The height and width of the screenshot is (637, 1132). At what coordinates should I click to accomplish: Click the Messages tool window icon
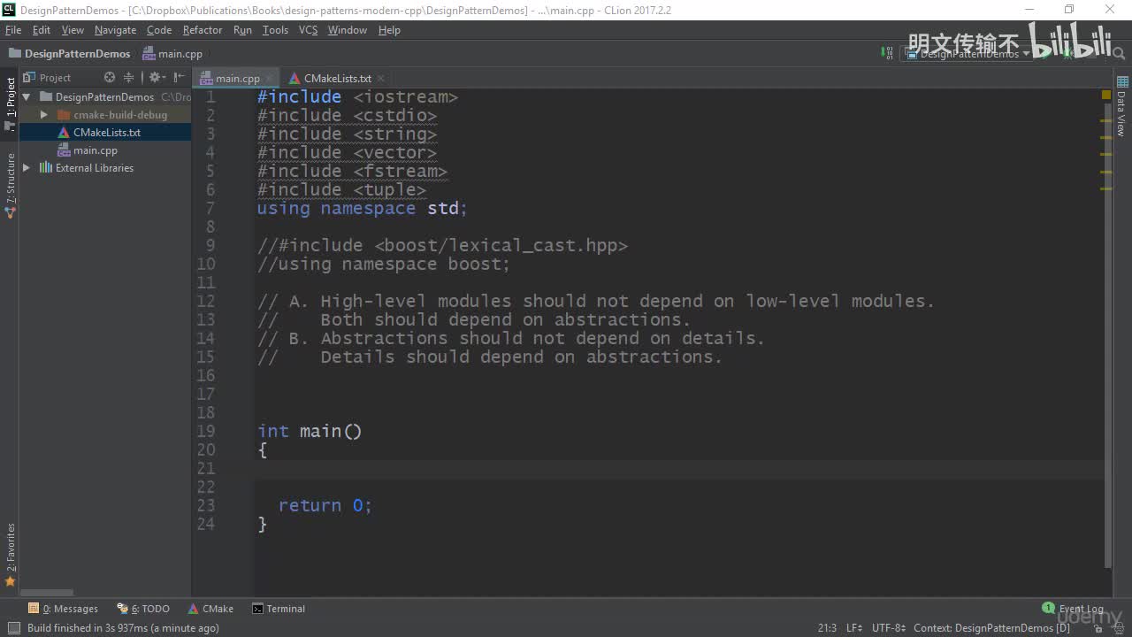point(34,609)
